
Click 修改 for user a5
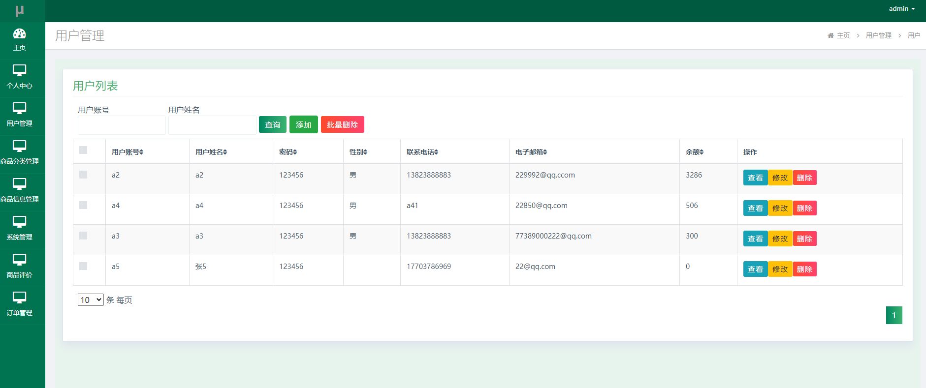780,269
